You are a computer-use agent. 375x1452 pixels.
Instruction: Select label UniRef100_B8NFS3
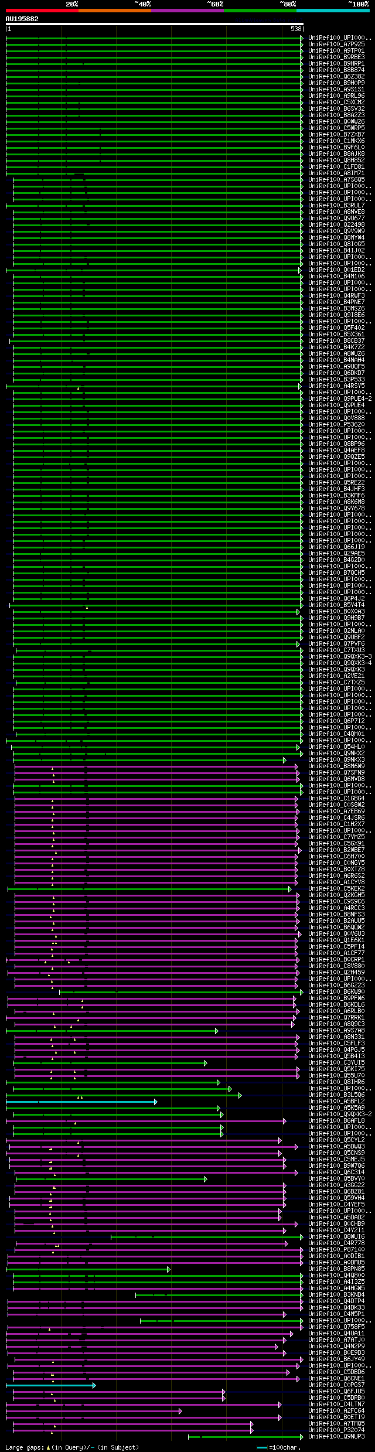point(336,914)
